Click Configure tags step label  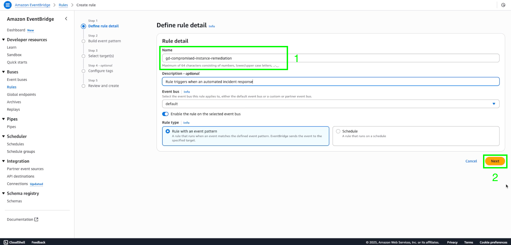click(101, 71)
